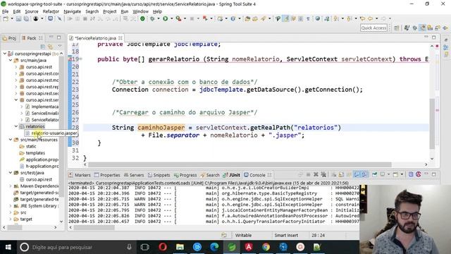Open Run button dropdown arrow
The height and width of the screenshot is (254, 451).
coord(171,19)
